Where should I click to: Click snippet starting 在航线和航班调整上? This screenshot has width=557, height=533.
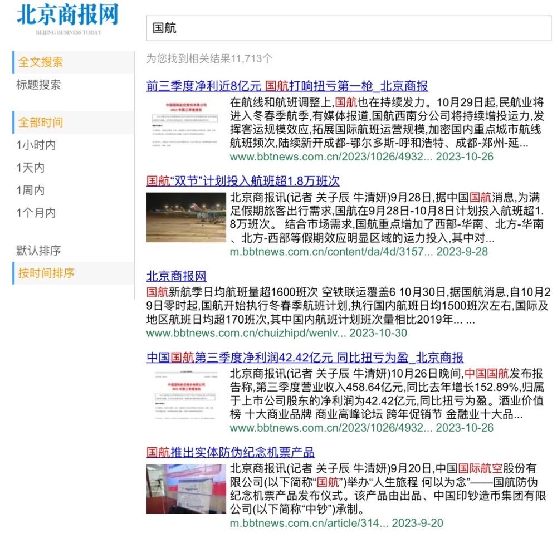point(387,123)
